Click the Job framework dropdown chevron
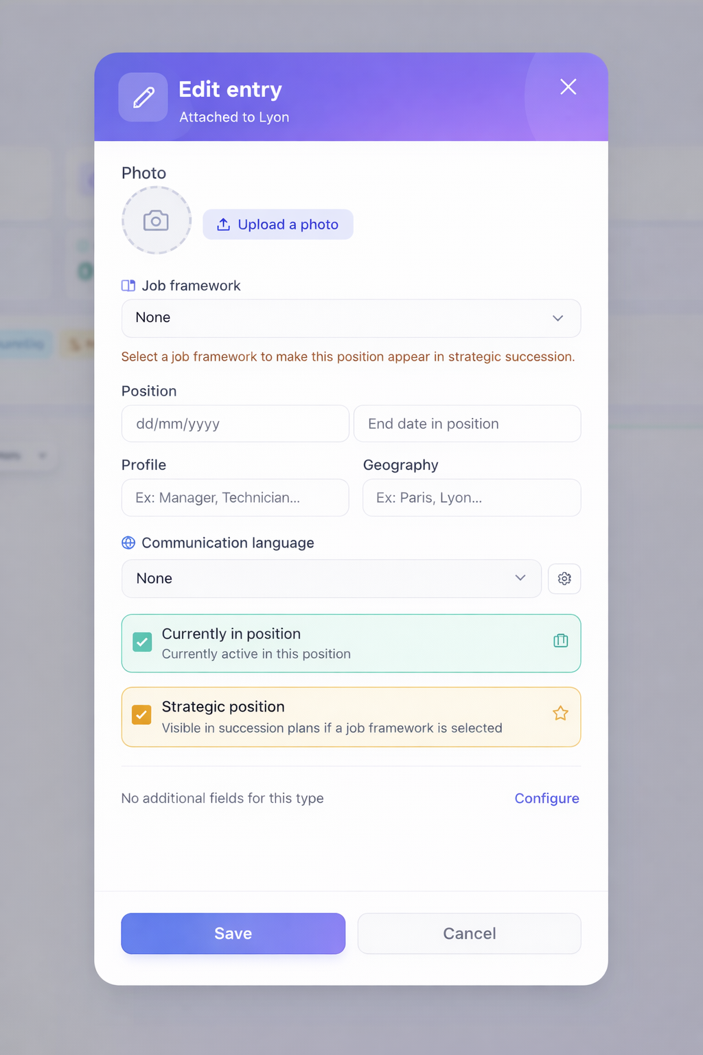 point(557,318)
